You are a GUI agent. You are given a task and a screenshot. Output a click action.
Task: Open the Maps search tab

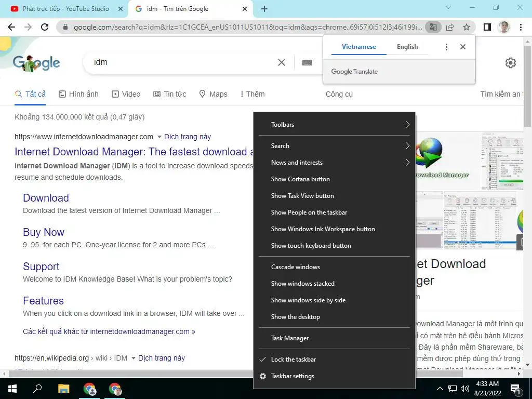click(213, 94)
